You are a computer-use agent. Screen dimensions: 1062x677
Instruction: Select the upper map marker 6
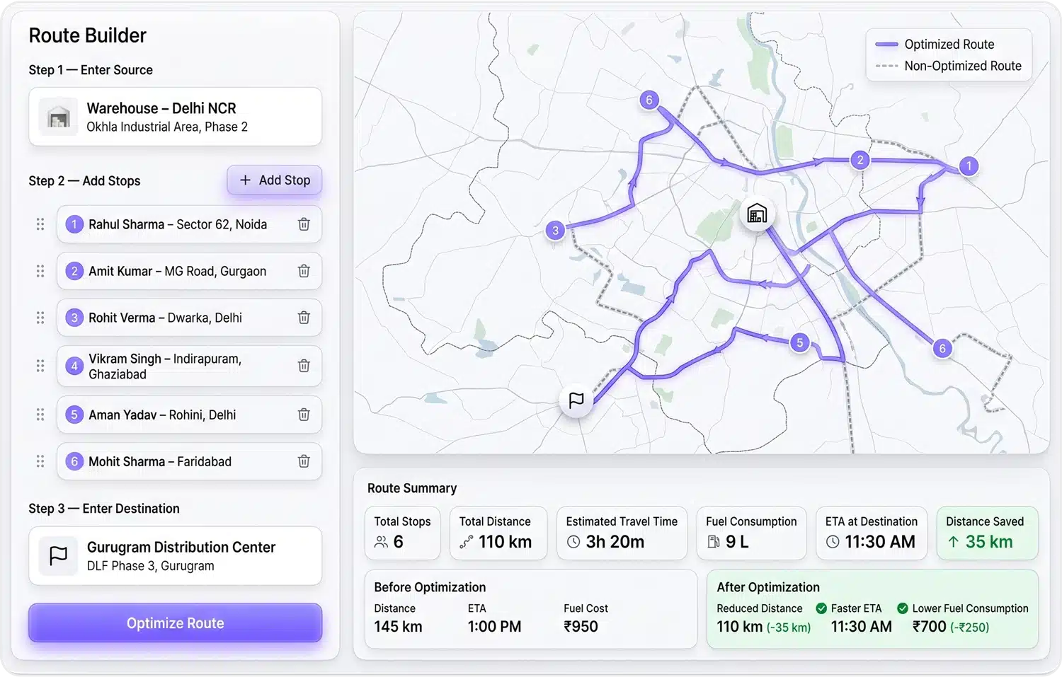(649, 100)
